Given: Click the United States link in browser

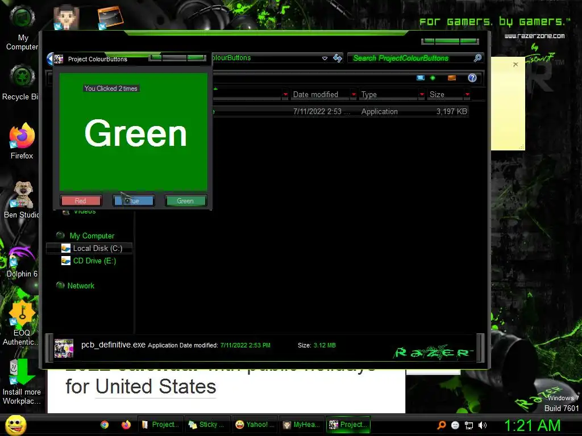Looking at the screenshot, I should 156,386.
